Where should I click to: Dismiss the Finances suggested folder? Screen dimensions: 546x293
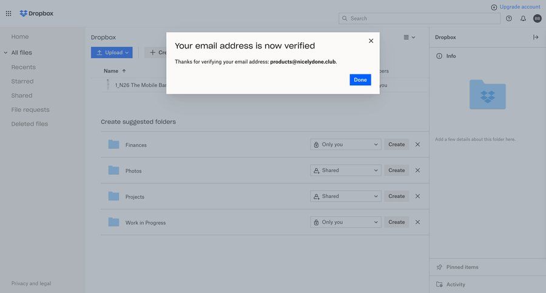[x=417, y=144]
